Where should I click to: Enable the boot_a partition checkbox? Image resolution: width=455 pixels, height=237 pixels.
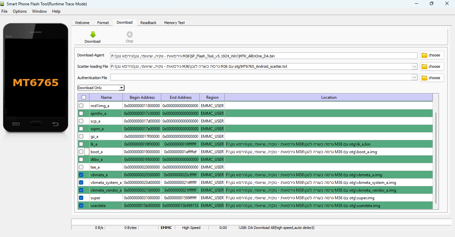click(81, 152)
